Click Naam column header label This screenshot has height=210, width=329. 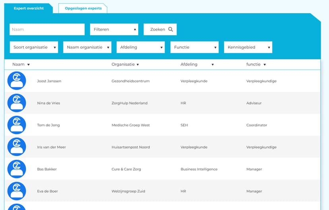click(x=18, y=65)
